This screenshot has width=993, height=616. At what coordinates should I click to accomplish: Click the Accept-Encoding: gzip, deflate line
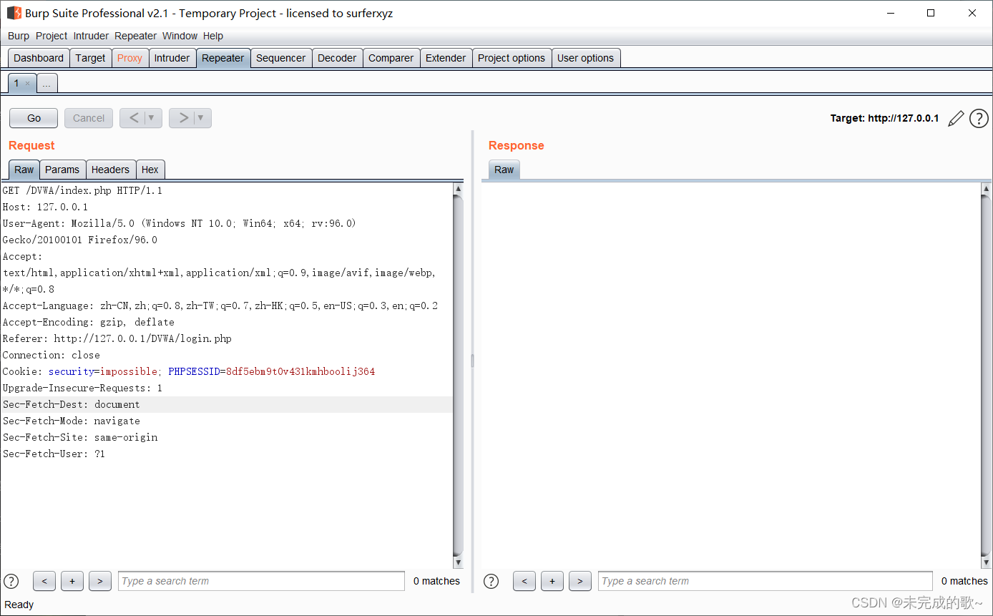[88, 323]
